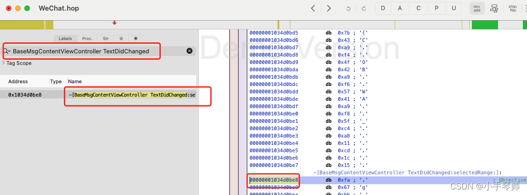Show pseudo-code with if(b) f(x) icon
The image size is (527, 195).
pyautogui.click(x=513, y=8)
